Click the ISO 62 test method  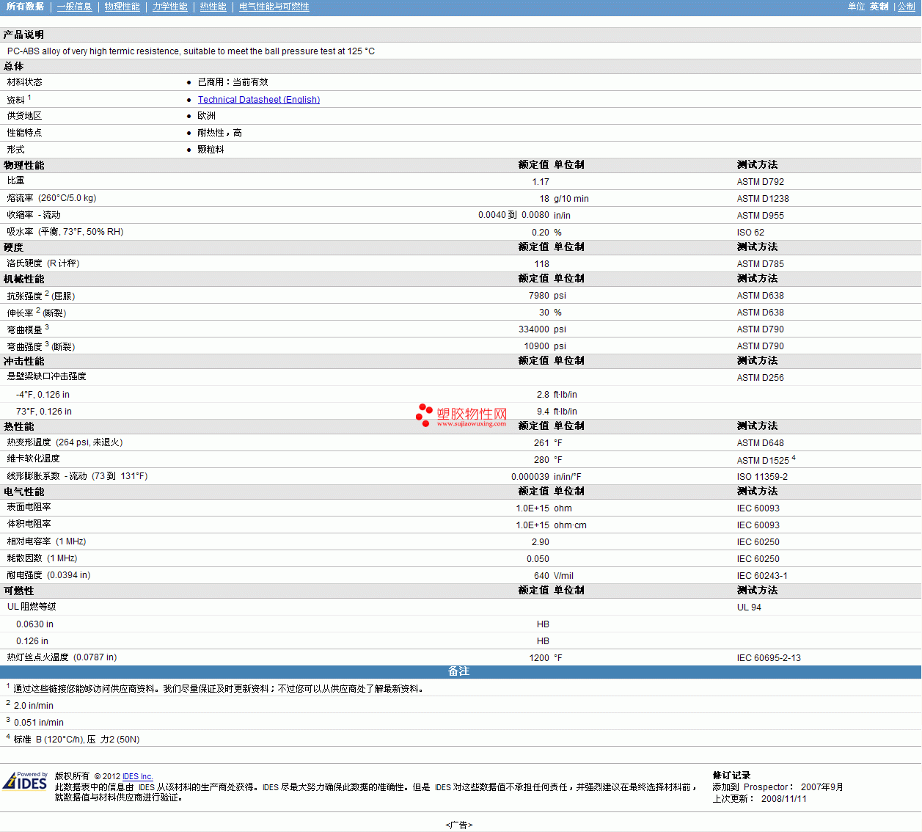coord(750,233)
